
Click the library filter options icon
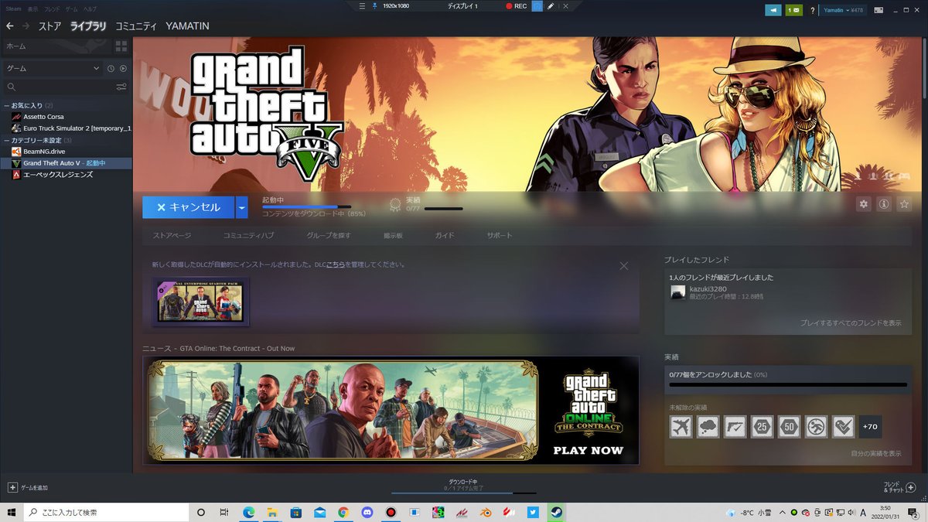(121, 87)
